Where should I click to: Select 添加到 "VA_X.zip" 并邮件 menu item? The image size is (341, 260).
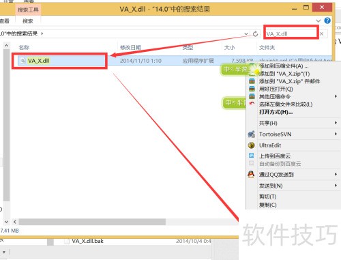[x=289, y=81]
